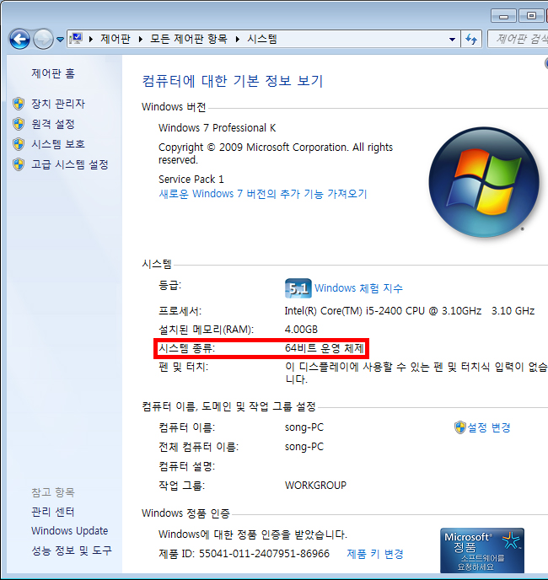Open 성능 정보 및 도구 link
The image size is (548, 580).
(72, 550)
